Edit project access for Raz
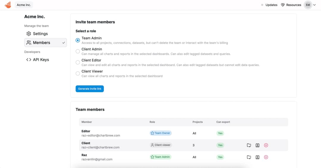This screenshot has width=321, height=168. (x=249, y=157)
